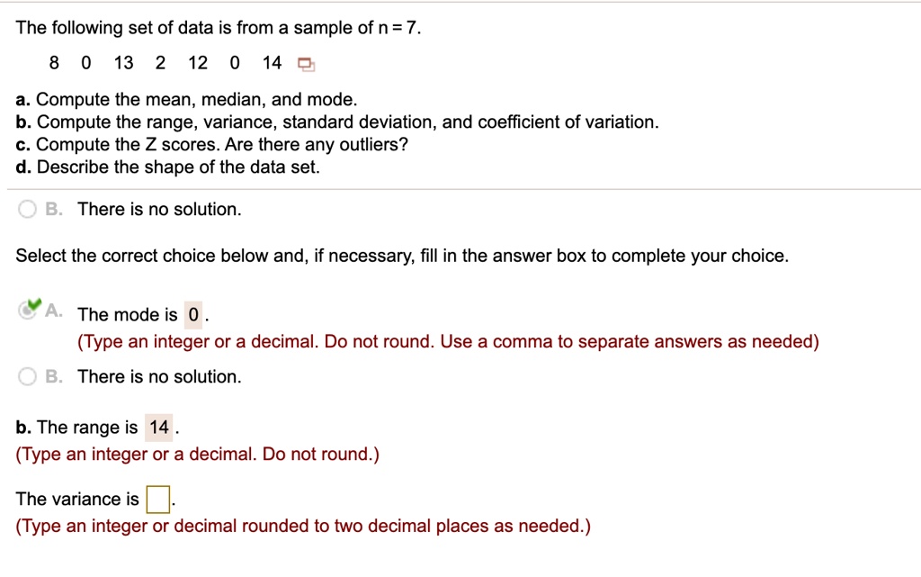Select the second 'There is no solution' radio
Viewport: 921px width, 577px height.
27,376
